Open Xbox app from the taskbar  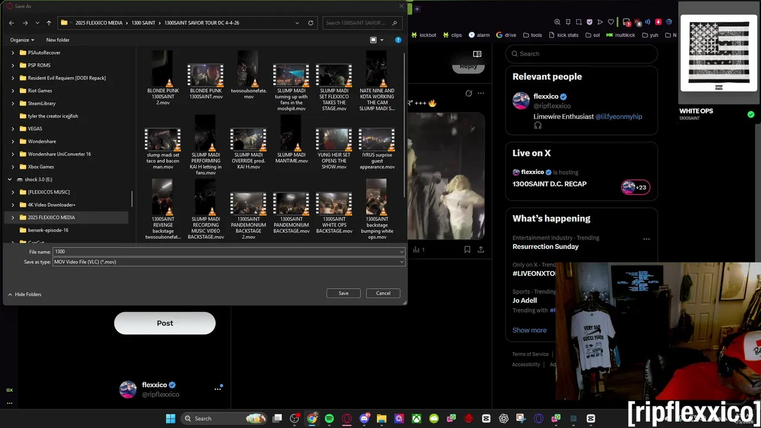coord(417,418)
